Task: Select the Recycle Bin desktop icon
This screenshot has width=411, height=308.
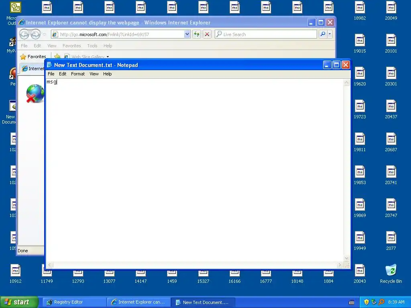Action: [391, 274]
